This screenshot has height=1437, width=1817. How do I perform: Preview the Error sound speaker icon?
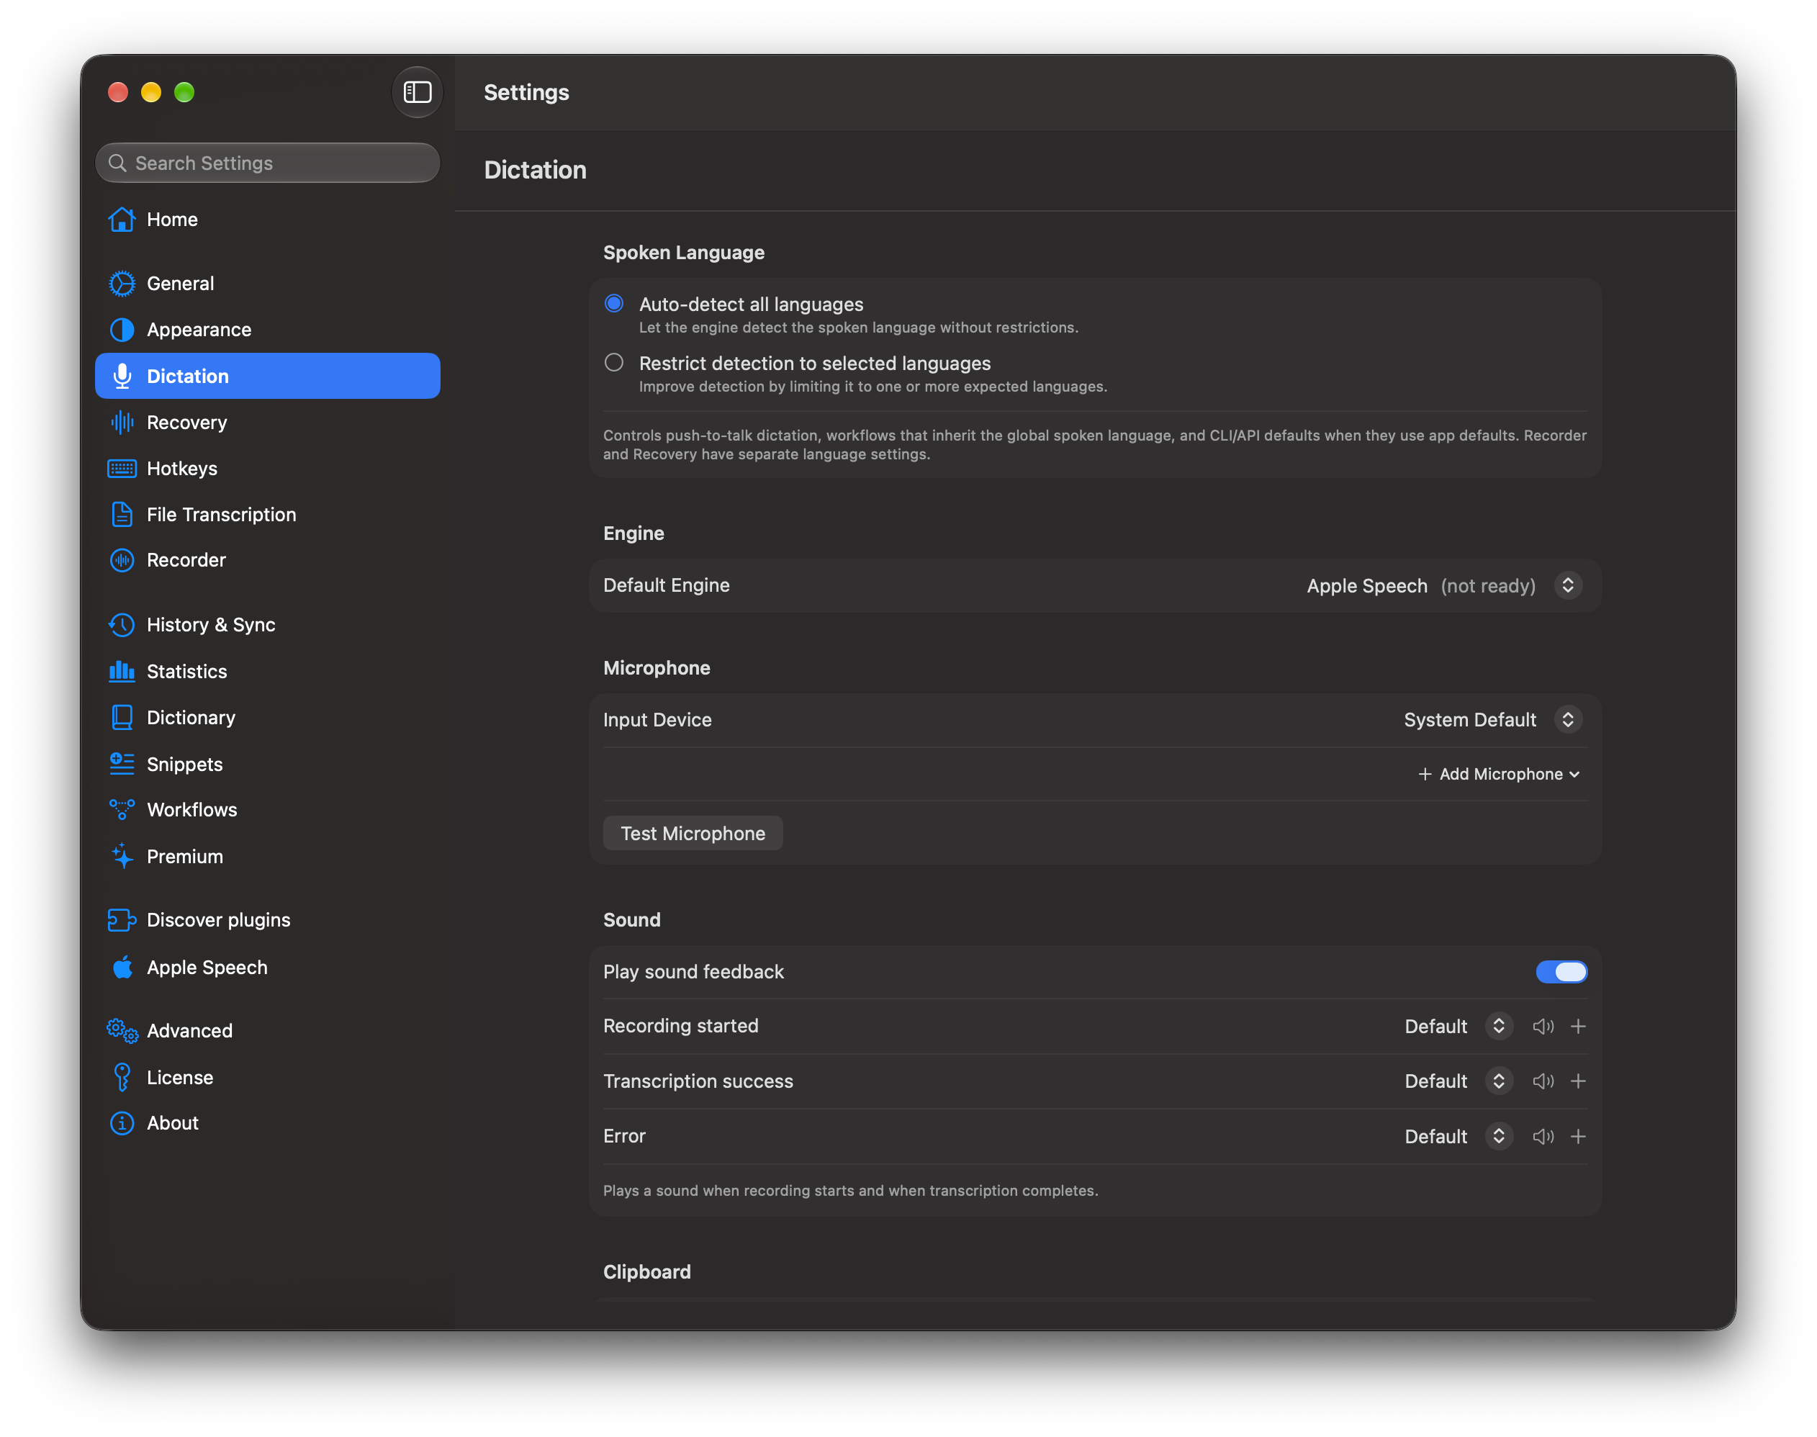(1543, 1137)
